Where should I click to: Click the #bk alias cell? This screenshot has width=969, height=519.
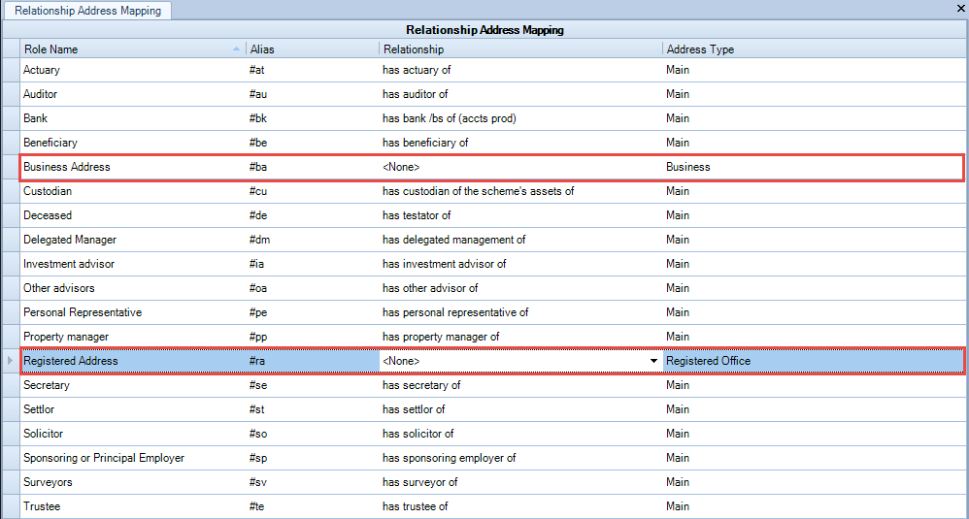click(312, 118)
